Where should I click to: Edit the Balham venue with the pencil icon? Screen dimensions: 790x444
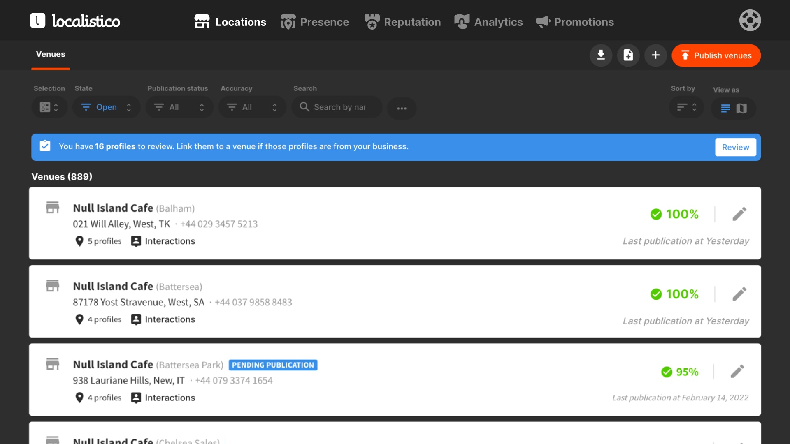click(x=739, y=214)
